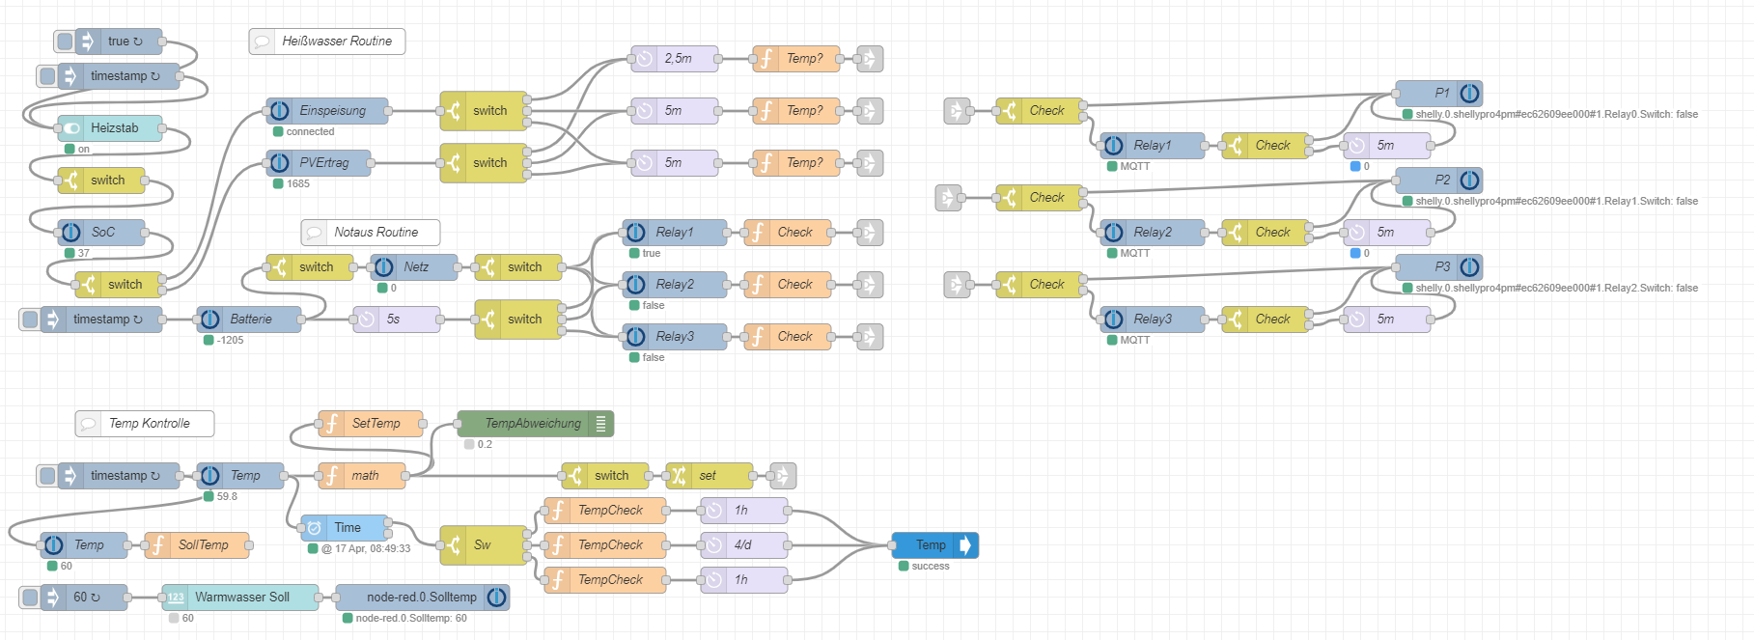Viewport: 1754px width, 640px height.
Task: Click the Relay2.Switch: false status under P3
Action: [1556, 289]
